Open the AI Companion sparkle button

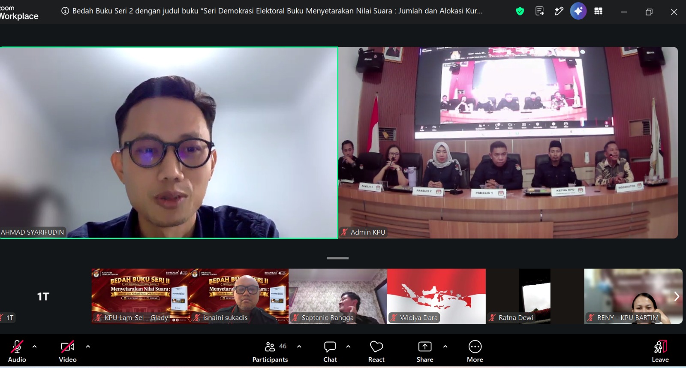[578, 11]
